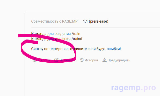The width and height of the screenshot is (160, 96).
Task: Open the История history link
Action: [89, 60]
